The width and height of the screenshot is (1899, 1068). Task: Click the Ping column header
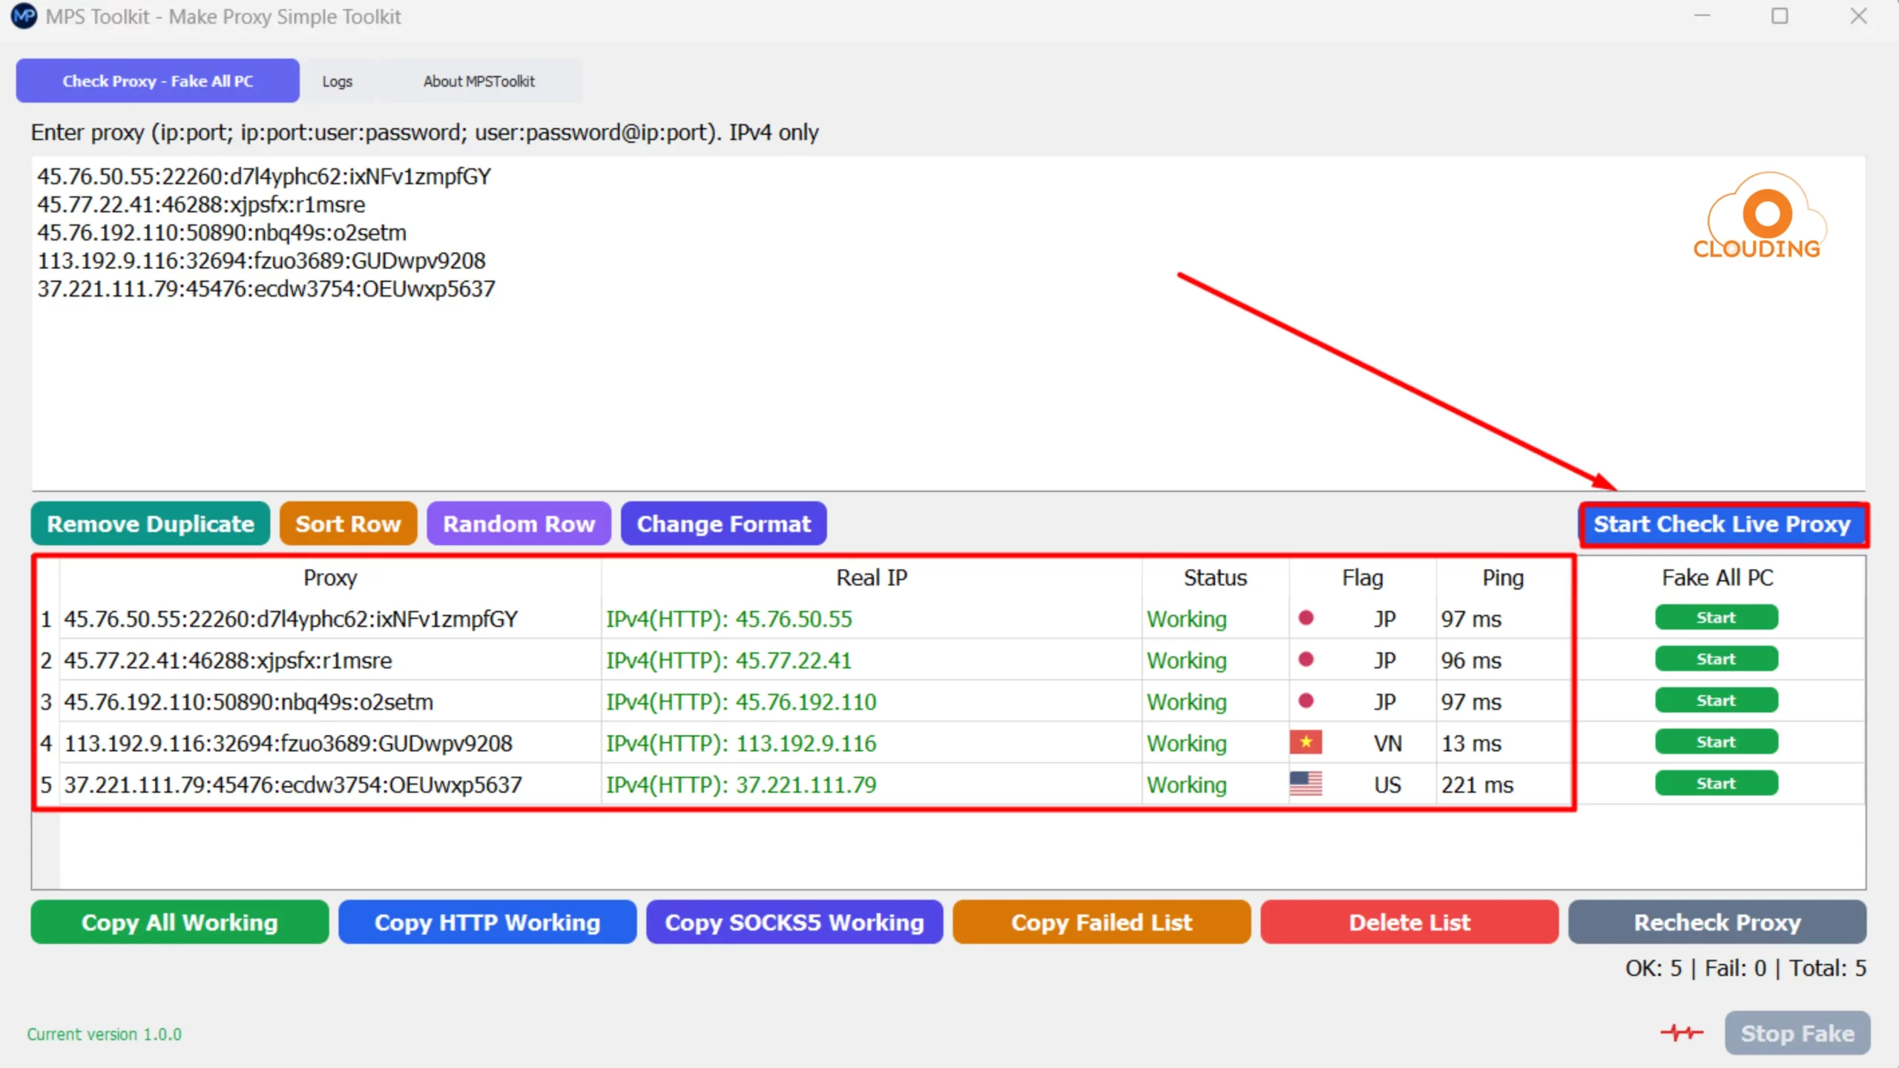pos(1503,578)
